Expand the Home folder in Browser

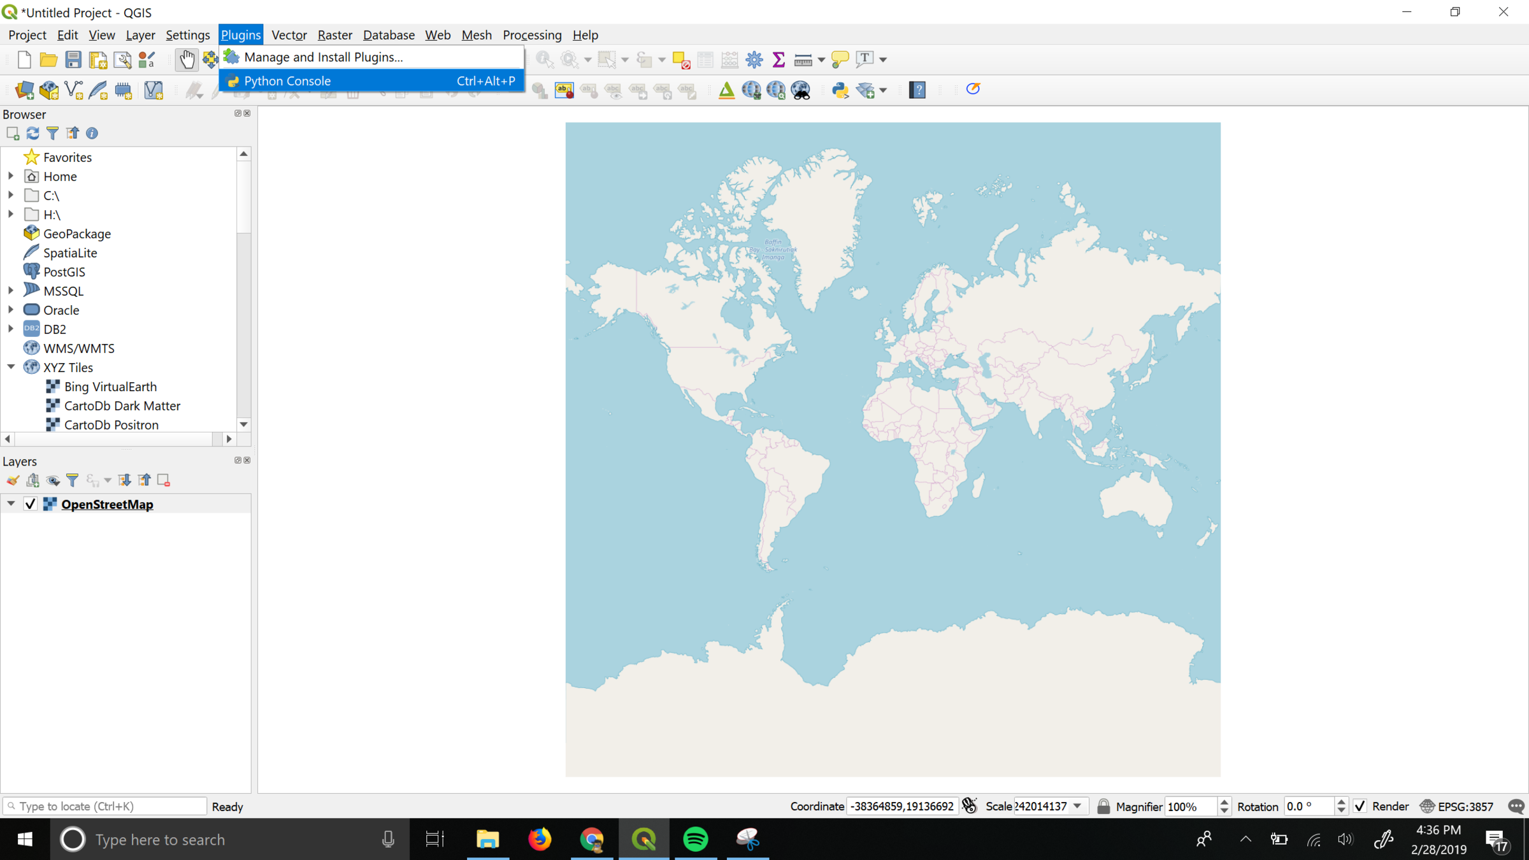[x=11, y=176]
